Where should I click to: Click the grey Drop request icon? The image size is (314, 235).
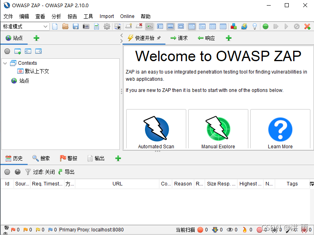297,26
